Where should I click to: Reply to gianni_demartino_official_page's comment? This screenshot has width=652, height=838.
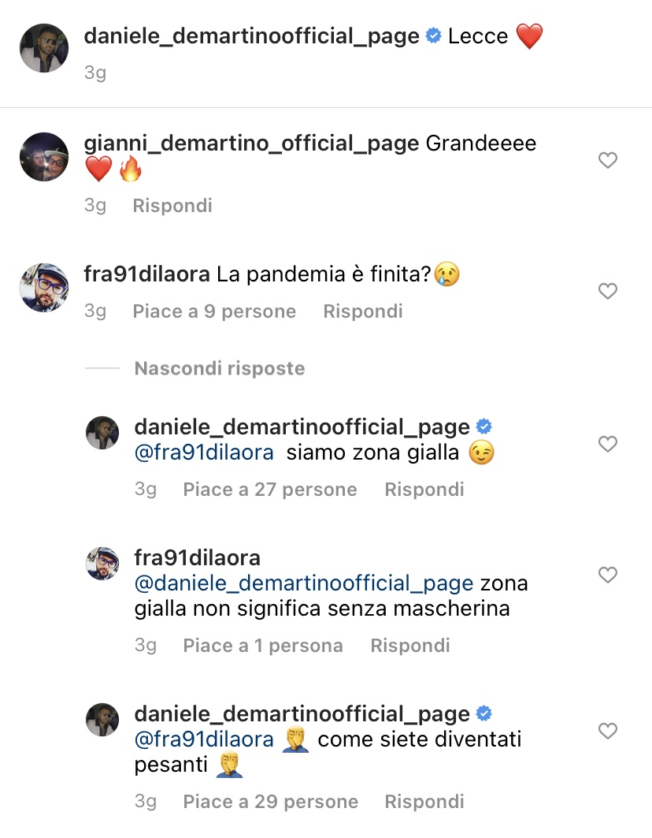pos(172,206)
